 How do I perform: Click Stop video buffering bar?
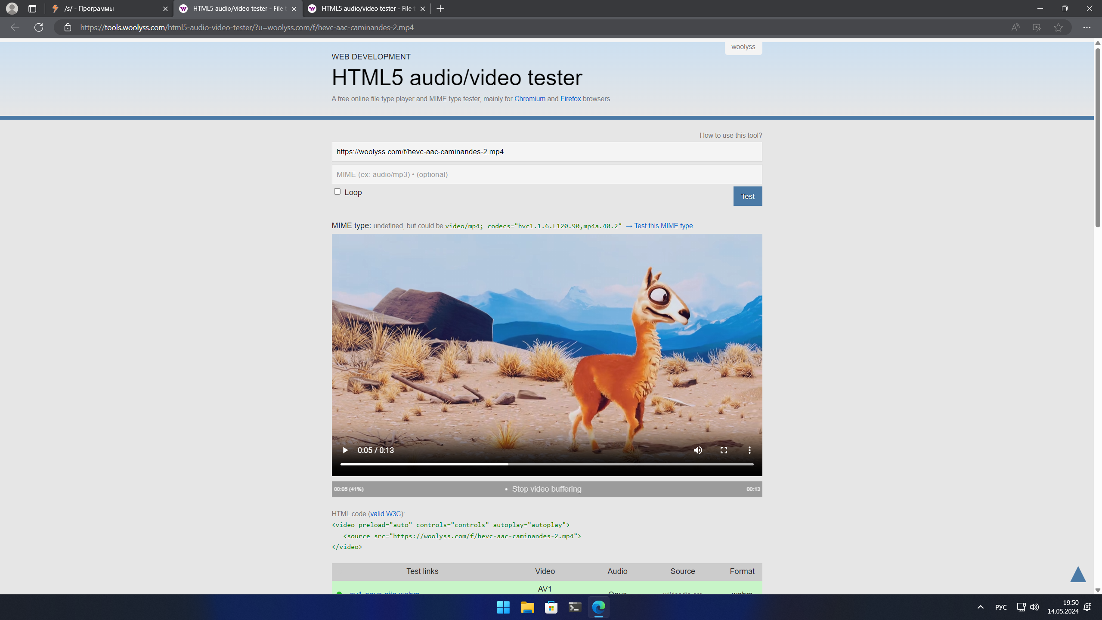click(x=547, y=489)
